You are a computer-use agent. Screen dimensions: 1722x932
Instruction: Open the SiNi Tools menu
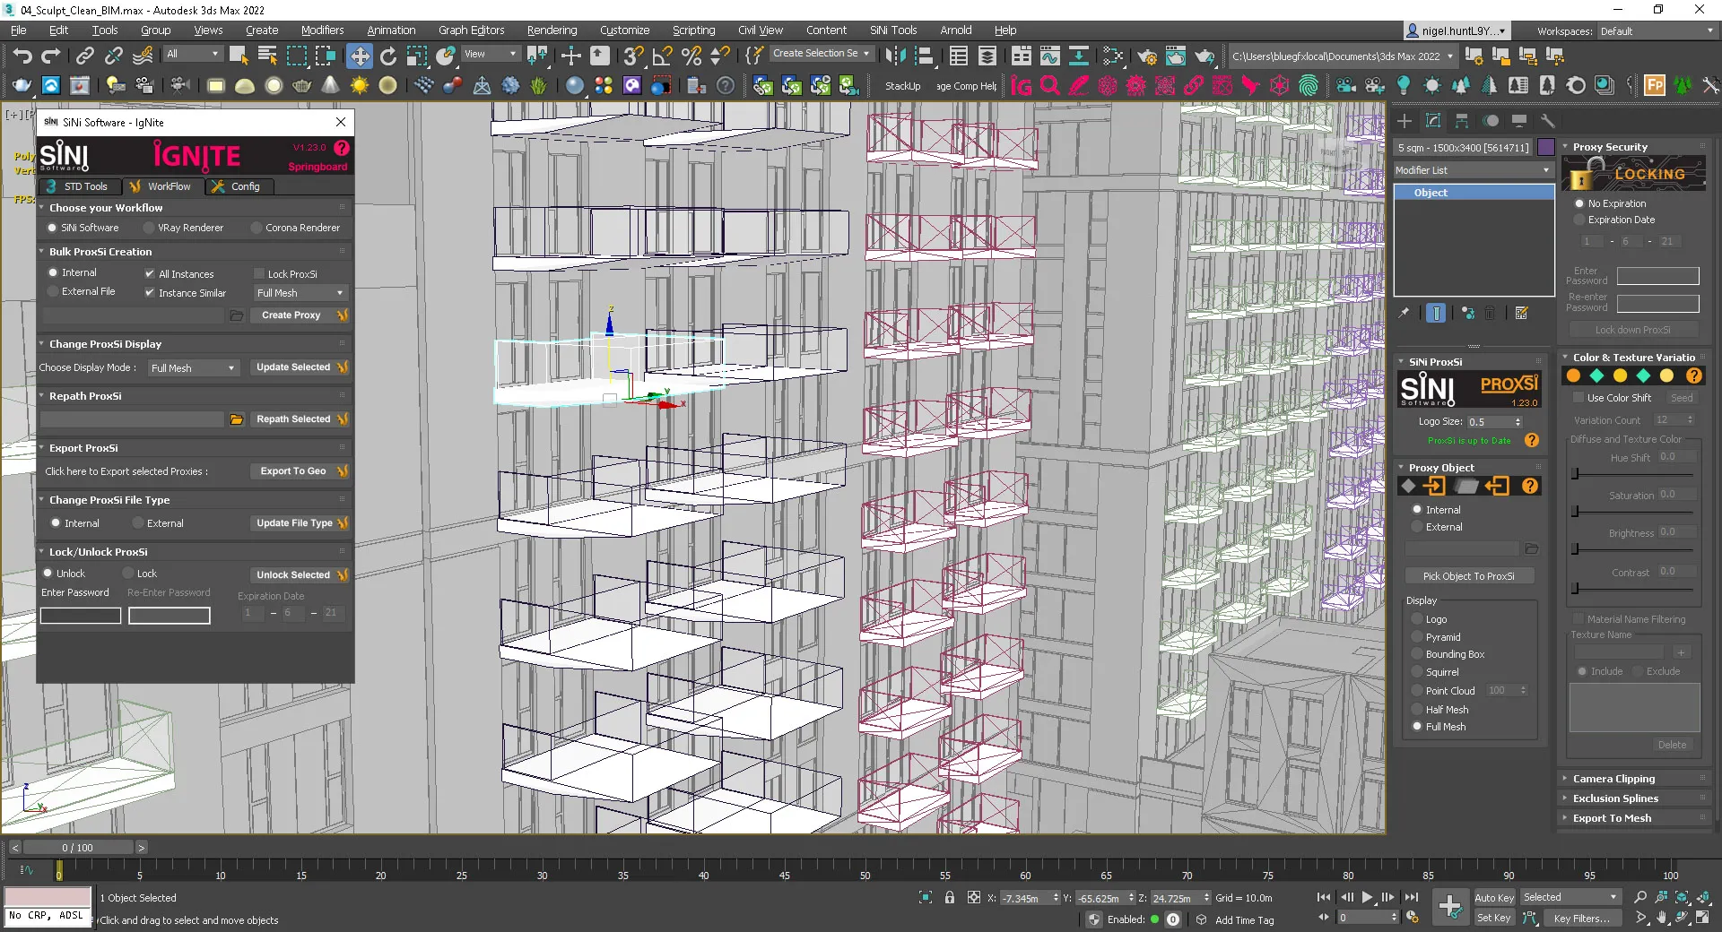pos(893,30)
